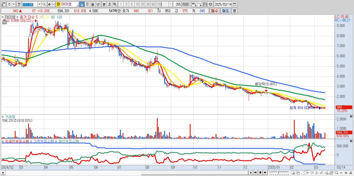The image size is (354, 176).
Task: Click the 120-day moving average legend number
Action: 59,17
